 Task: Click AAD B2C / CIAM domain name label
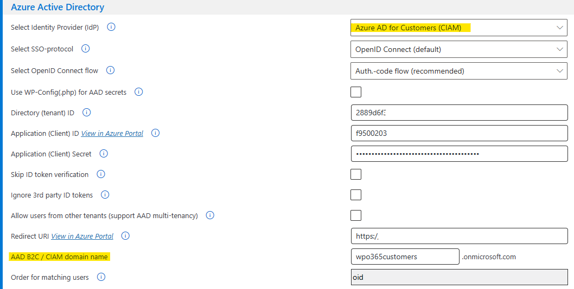pyautogui.click(x=59, y=257)
